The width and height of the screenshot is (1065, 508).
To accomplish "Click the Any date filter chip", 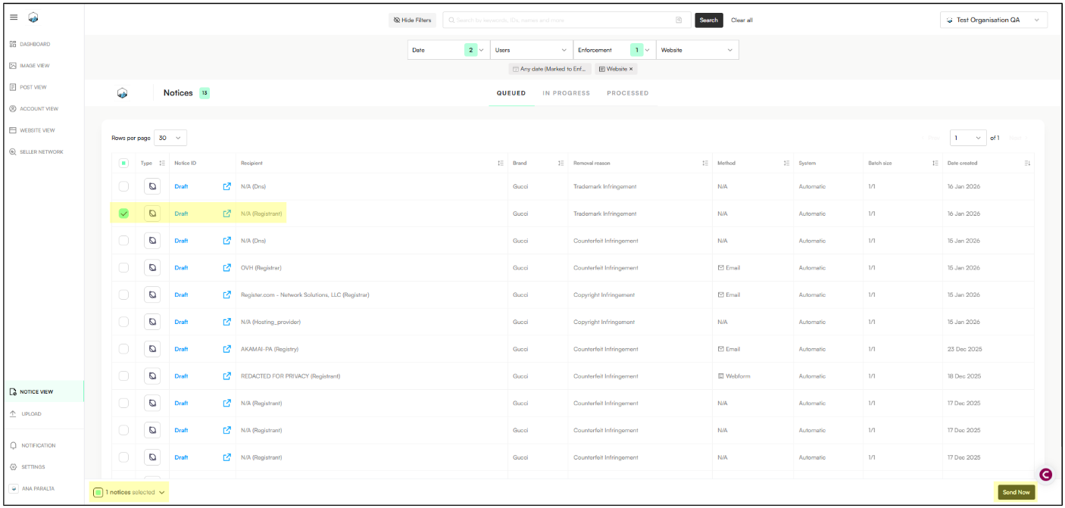I will (x=550, y=69).
